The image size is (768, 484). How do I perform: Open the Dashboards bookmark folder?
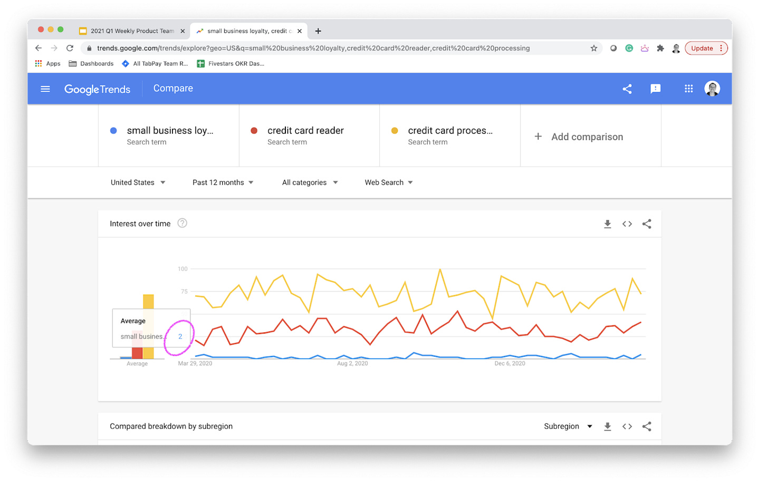tap(91, 64)
